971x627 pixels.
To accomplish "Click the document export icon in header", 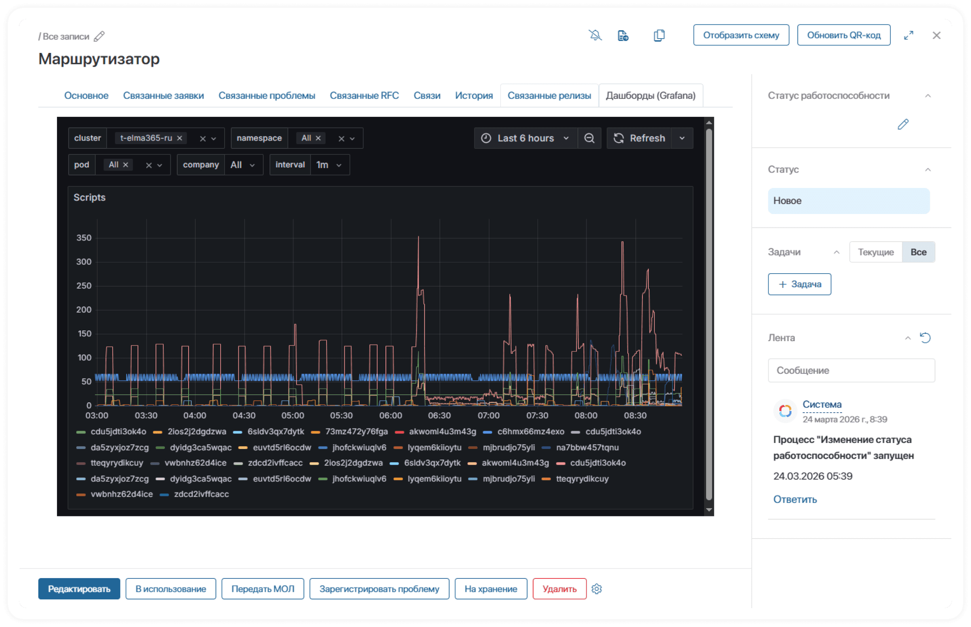I will [x=622, y=36].
